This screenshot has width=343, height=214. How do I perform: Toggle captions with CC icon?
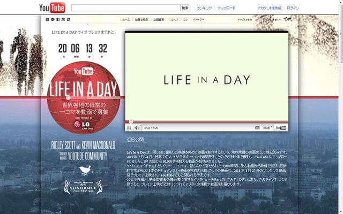click(257, 128)
